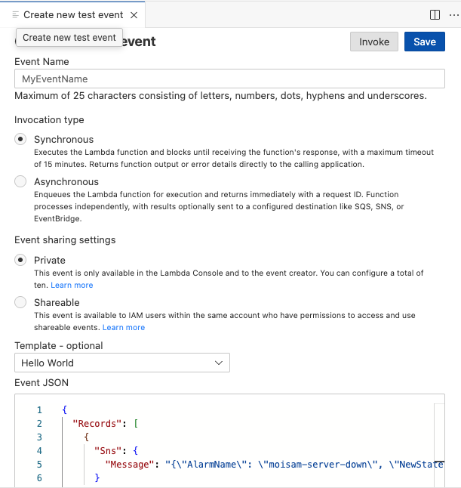Viewport: 461px width, 488px height.
Task: Click the "Records" key in Event JSON
Action: coord(97,424)
